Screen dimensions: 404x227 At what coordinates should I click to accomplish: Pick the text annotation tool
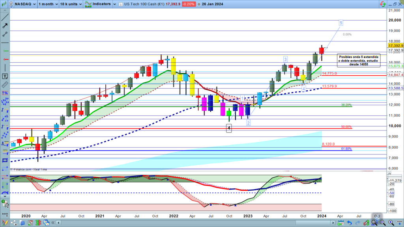coord(5,76)
